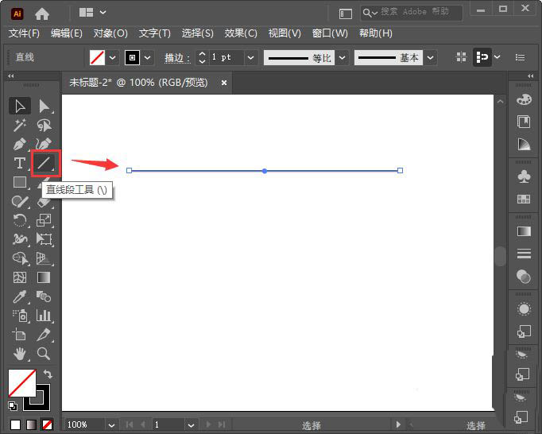Screen dimensions: 542x434
Task: Select the Artboard tool
Action: (x=19, y=335)
